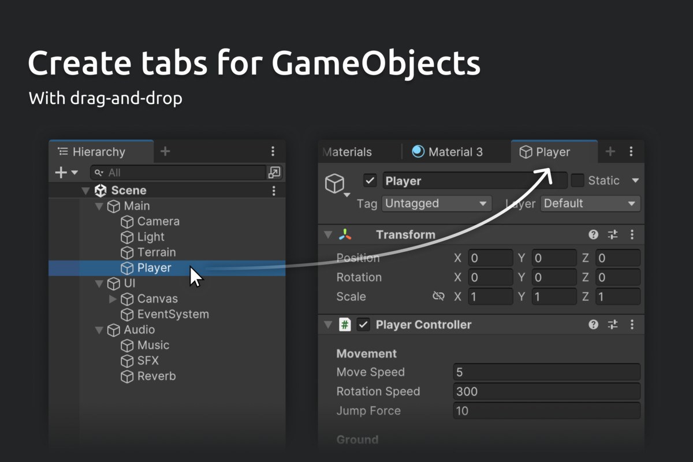The height and width of the screenshot is (462, 693).
Task: Toggle the Scale constrained proportions link icon
Action: (438, 296)
